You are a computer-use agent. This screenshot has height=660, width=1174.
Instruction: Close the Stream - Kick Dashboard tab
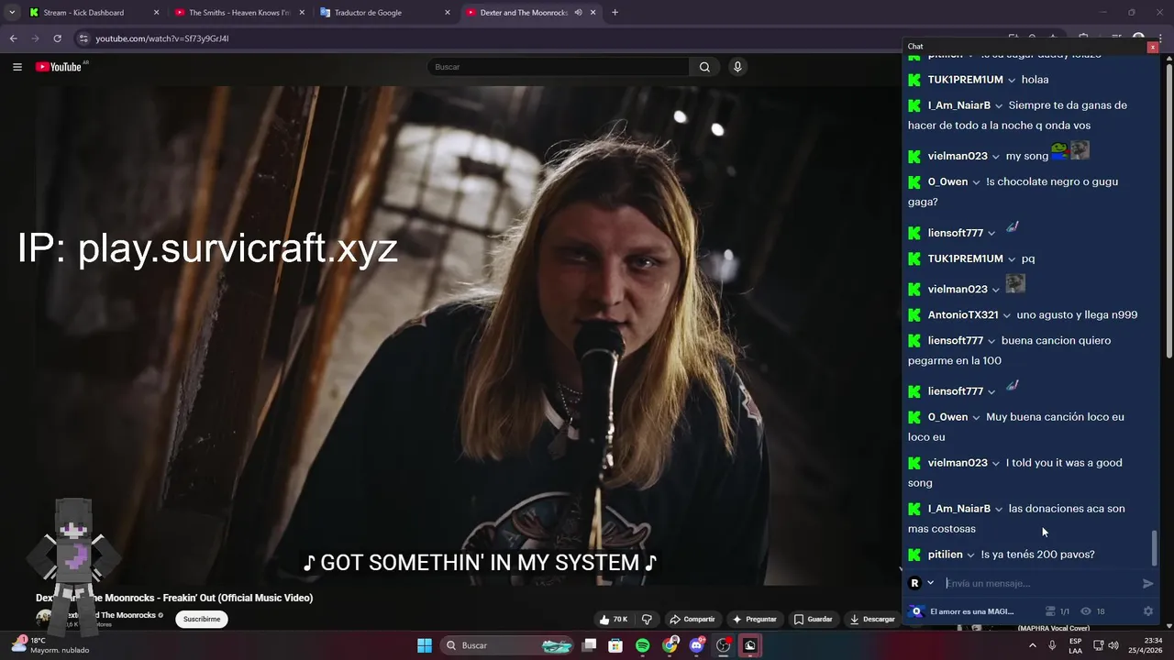156,13
